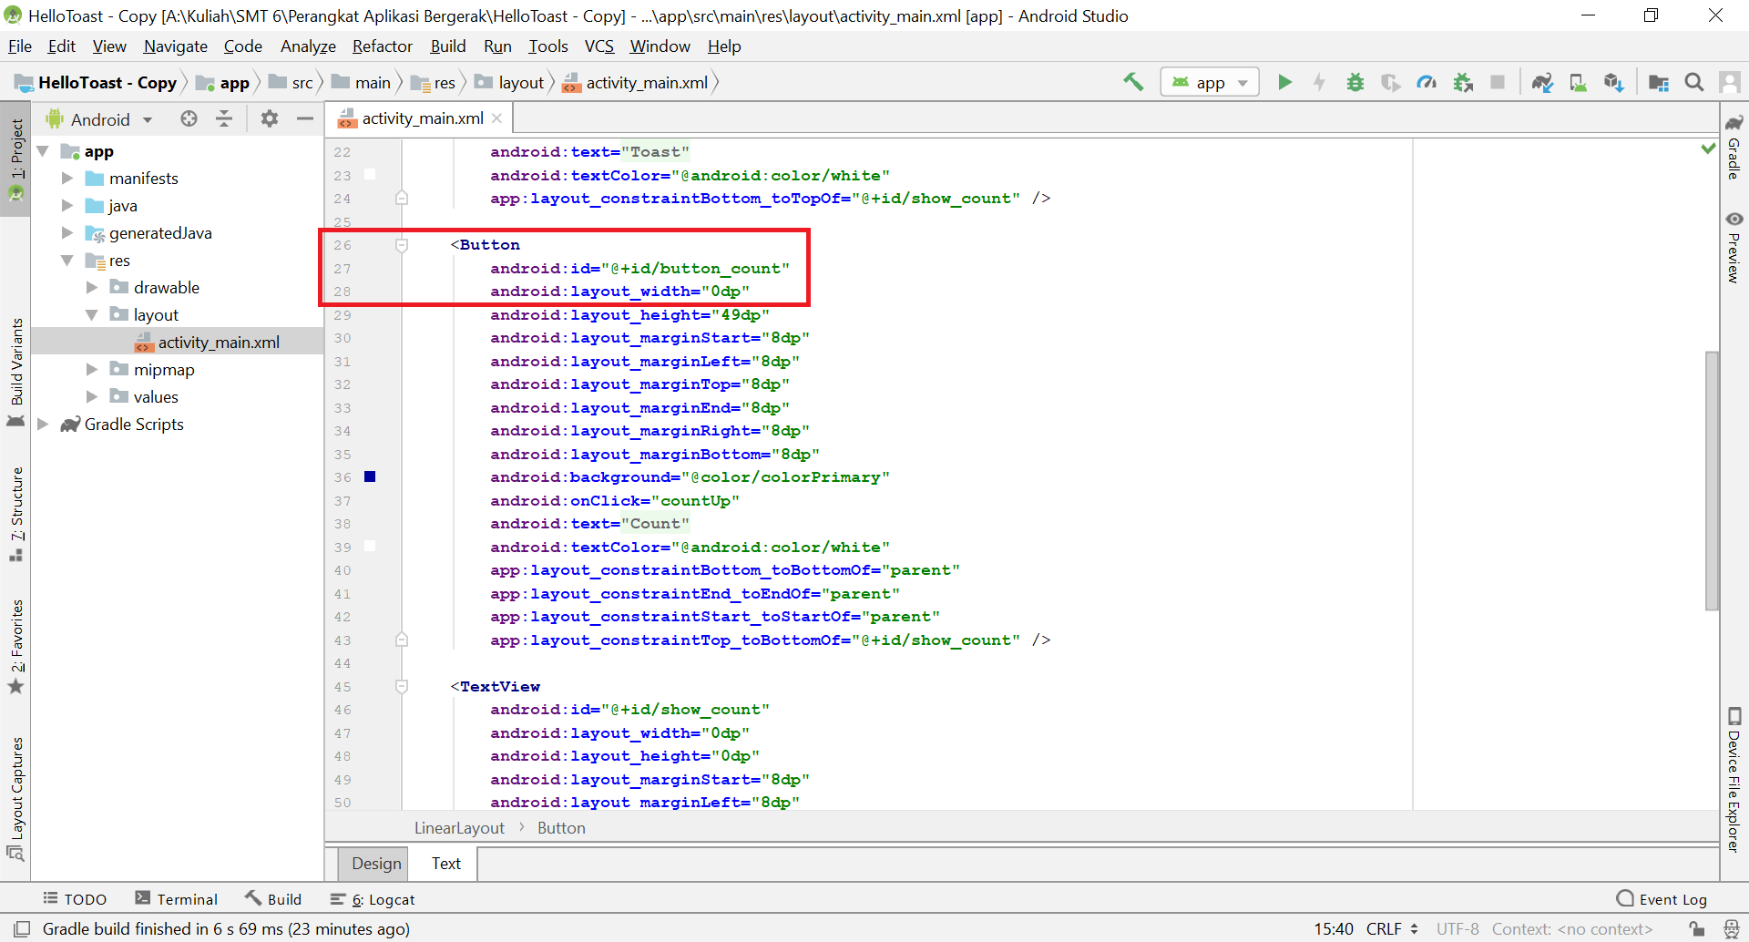Run the app using the green play icon
This screenshot has height=942, width=1749.
click(x=1284, y=82)
